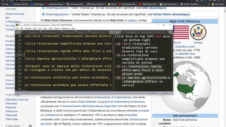226x127 pixels.
Task: Open the Wikimedia Commons sidebar link
Action: (x=17, y=99)
